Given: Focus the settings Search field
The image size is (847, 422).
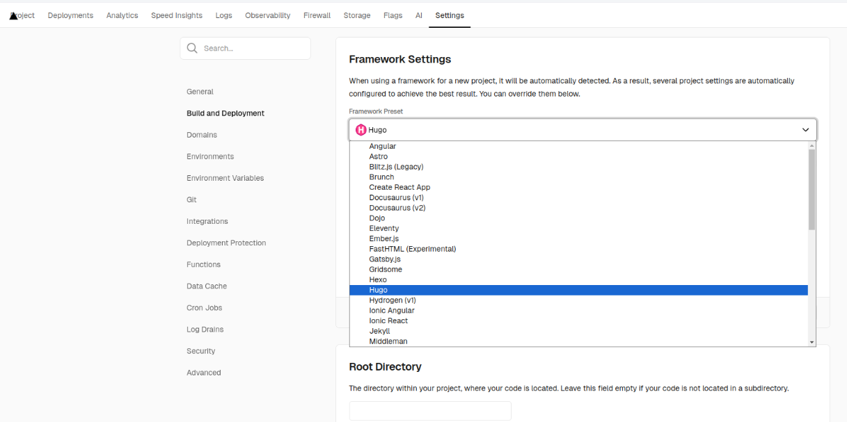Looking at the screenshot, I should coord(245,49).
